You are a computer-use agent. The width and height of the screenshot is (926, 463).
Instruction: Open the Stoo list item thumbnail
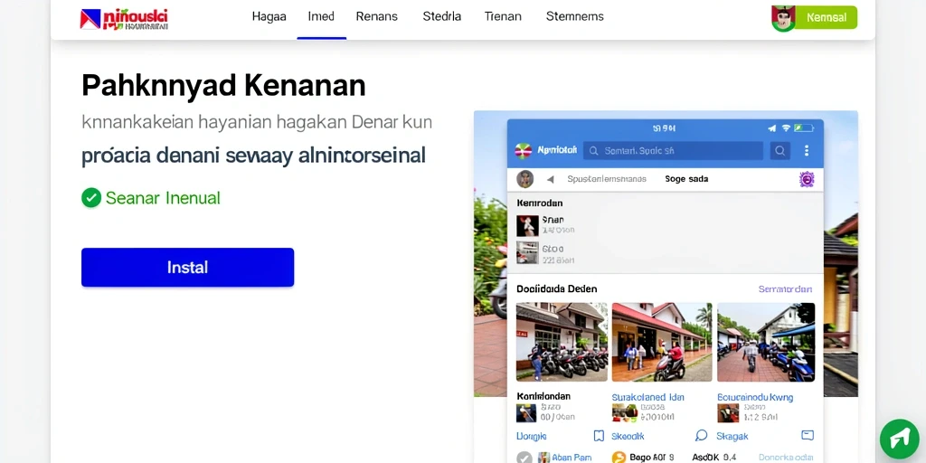pyautogui.click(x=527, y=253)
